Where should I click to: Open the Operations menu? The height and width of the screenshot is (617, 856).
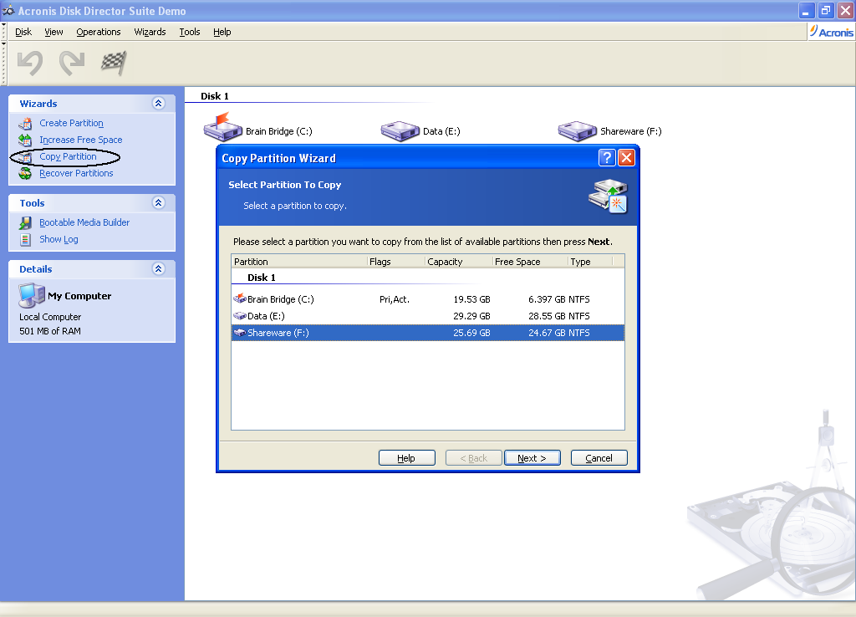coord(99,32)
